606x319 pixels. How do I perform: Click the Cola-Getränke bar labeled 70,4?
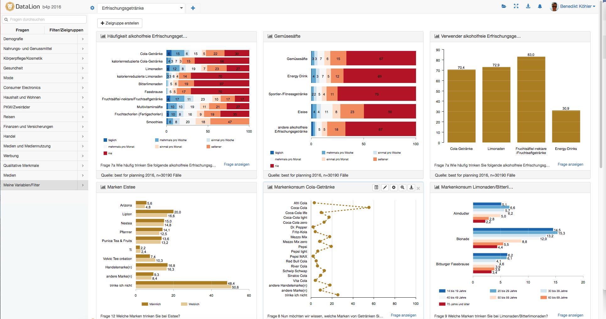point(461,106)
